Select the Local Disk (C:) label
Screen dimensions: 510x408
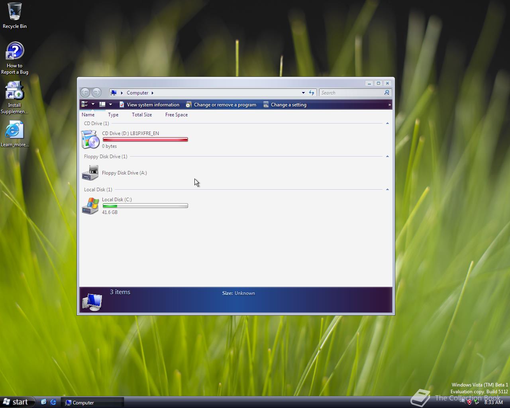click(117, 200)
